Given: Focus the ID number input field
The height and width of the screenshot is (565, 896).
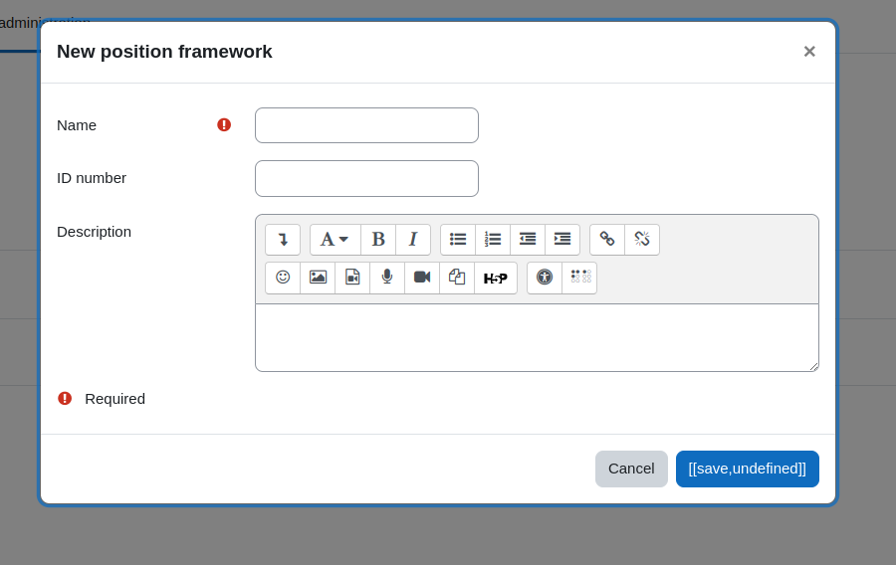Looking at the screenshot, I should point(366,179).
